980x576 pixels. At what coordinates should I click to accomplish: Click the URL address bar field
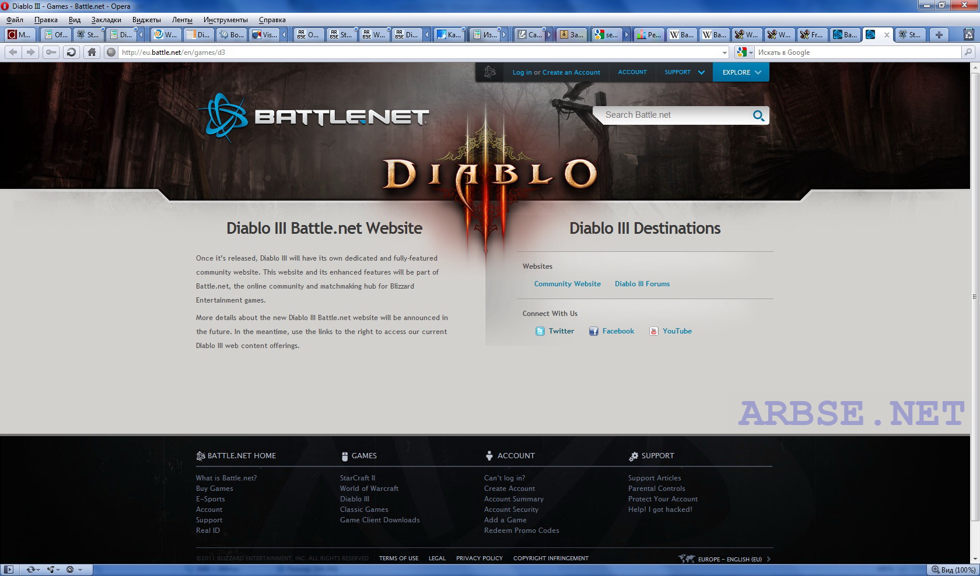point(419,52)
